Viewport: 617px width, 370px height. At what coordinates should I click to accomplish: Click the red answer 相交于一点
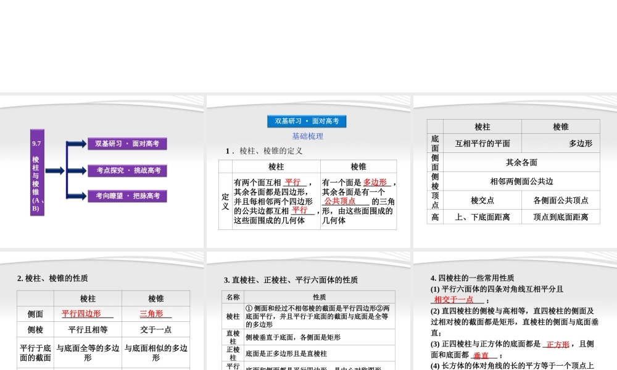point(453,300)
